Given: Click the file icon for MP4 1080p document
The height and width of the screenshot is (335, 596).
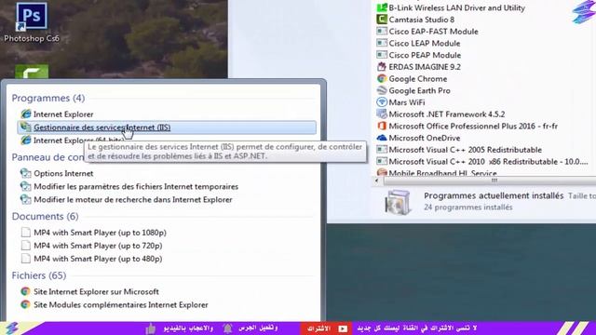Looking at the screenshot, I should click(x=26, y=233).
